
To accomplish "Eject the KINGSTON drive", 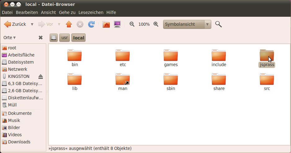I will (41, 76).
